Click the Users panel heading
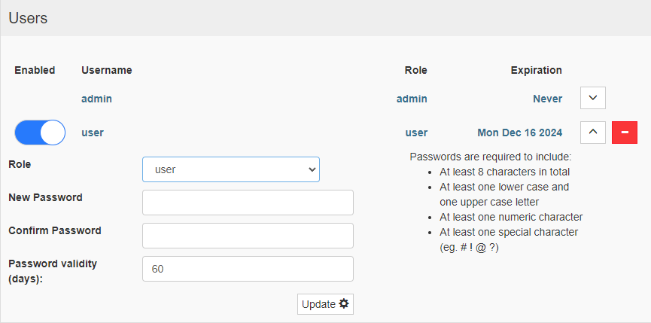The height and width of the screenshot is (323, 651). 29,18
